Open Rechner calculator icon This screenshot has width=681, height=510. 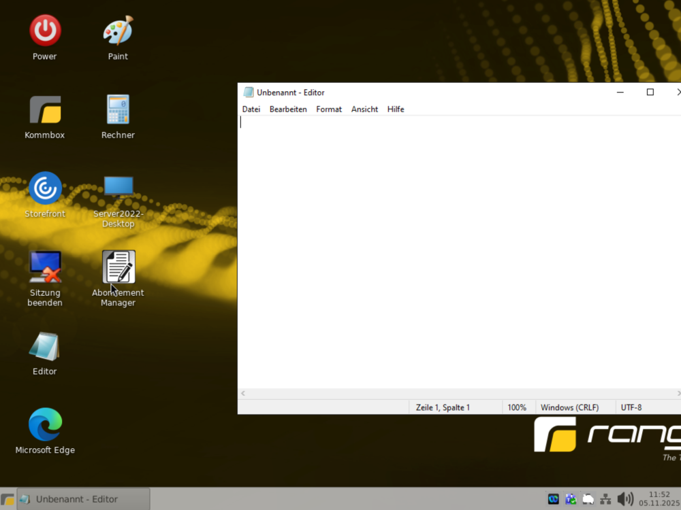(x=118, y=110)
